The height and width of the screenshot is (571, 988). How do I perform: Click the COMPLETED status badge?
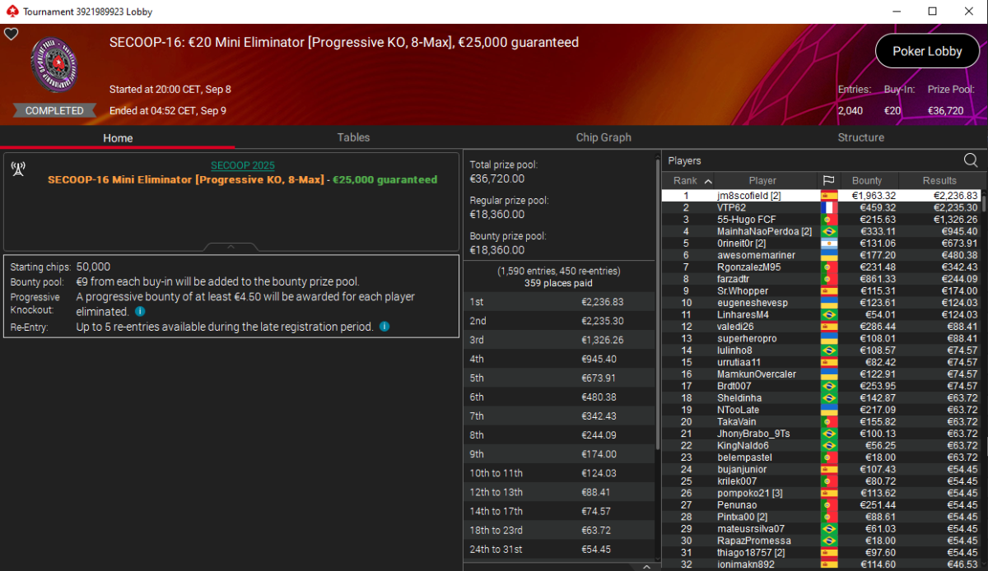[x=54, y=110]
